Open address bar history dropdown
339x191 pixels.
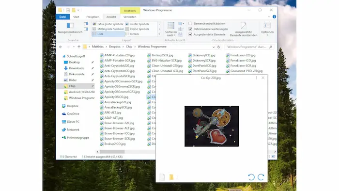point(214,47)
